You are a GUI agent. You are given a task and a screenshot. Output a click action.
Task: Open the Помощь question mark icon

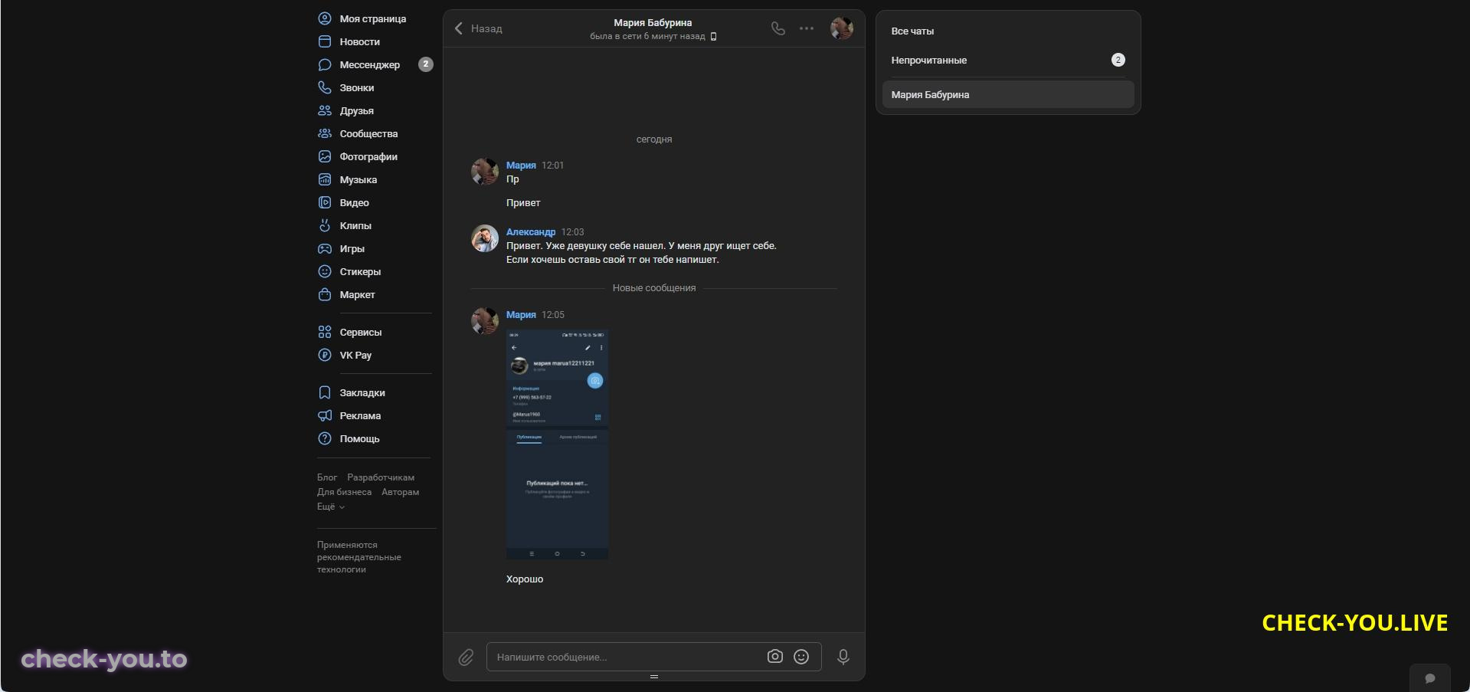[325, 438]
